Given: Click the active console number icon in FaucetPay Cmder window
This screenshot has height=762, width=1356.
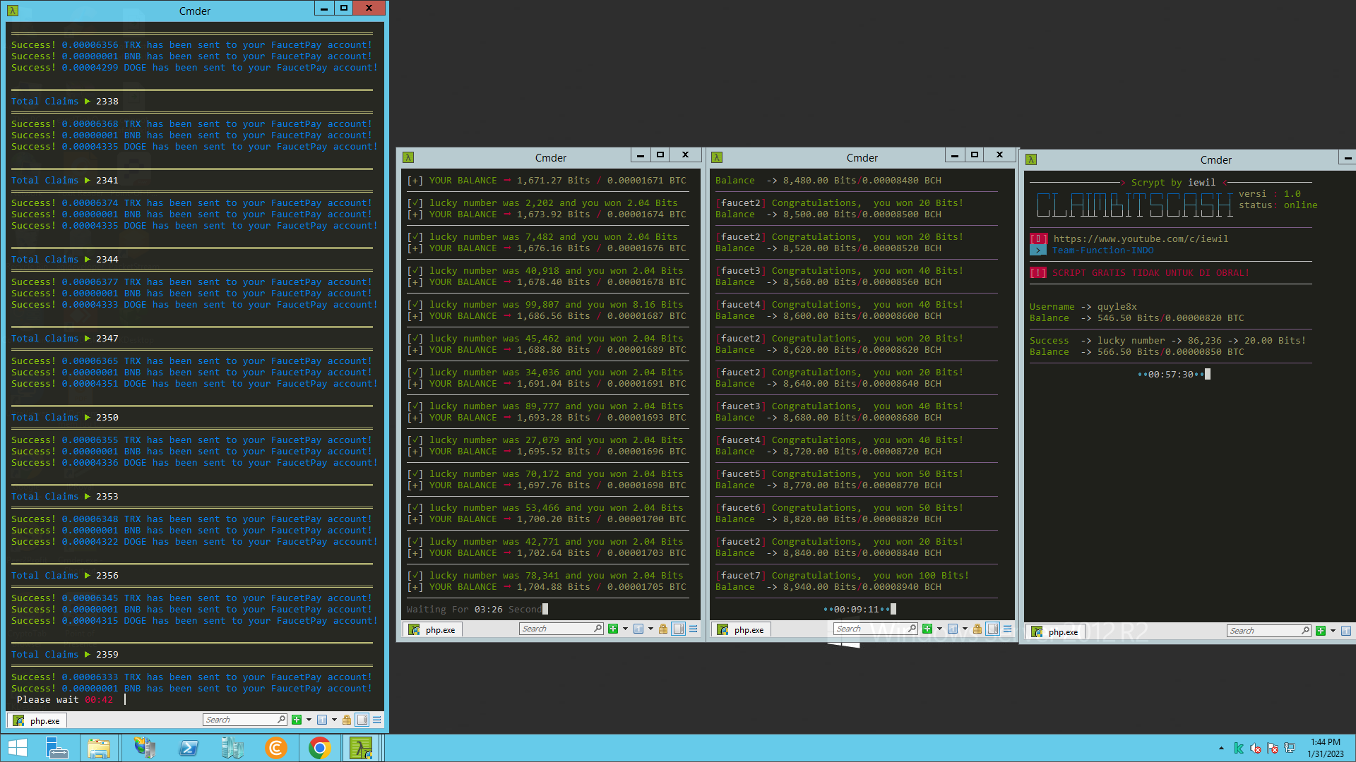Looking at the screenshot, I should click(x=322, y=720).
